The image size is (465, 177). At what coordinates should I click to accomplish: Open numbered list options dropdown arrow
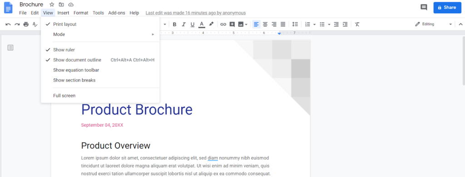click(314, 24)
